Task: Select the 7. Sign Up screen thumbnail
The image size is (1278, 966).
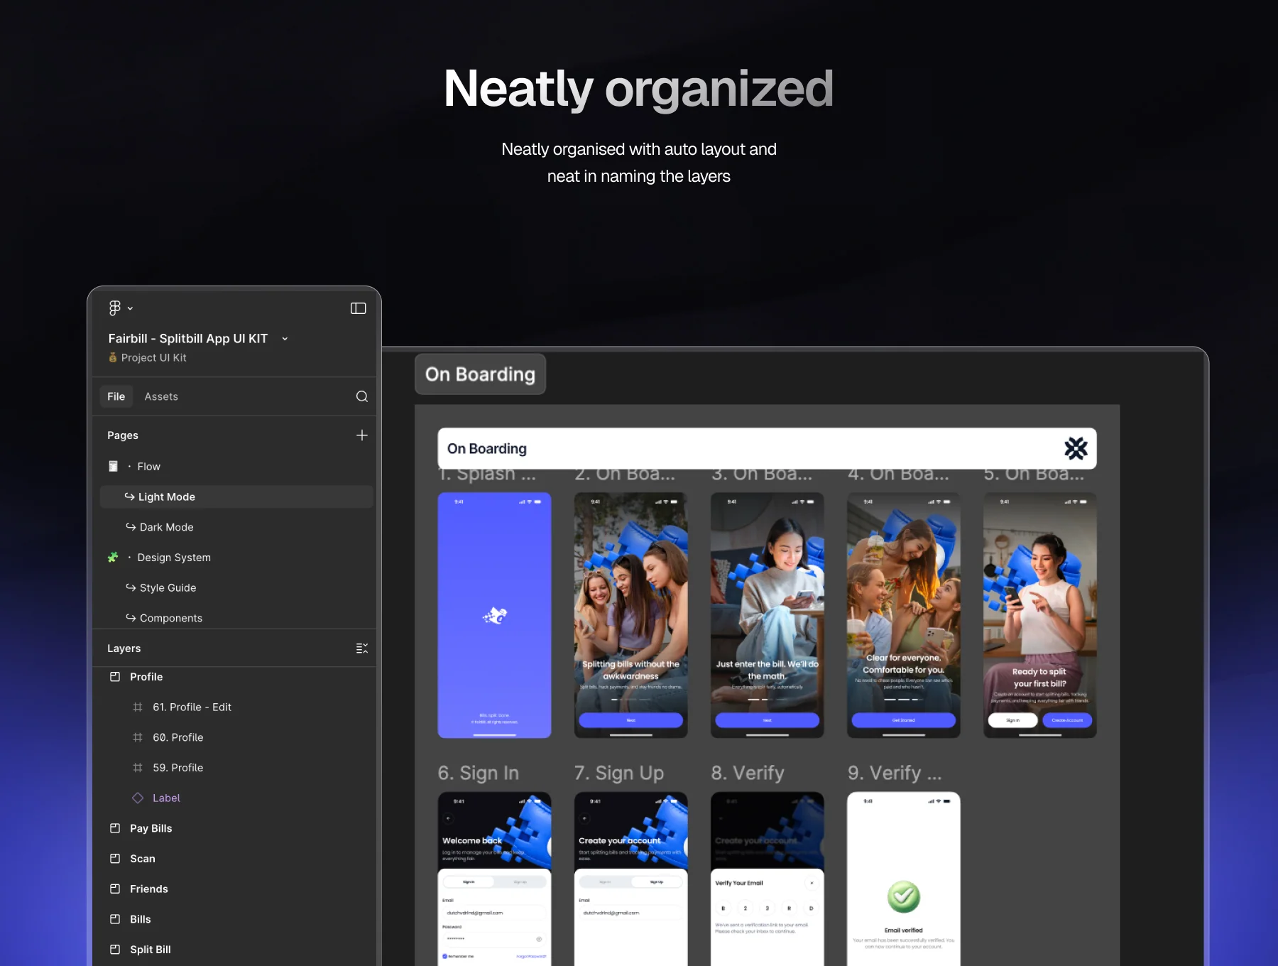Action: 631,879
